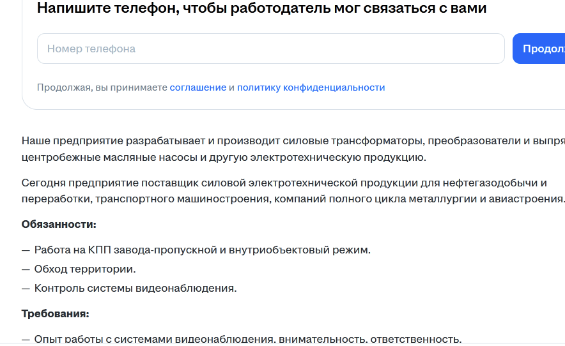Click the 'Номер телефона' input field
The height and width of the screenshot is (346, 565).
point(270,49)
